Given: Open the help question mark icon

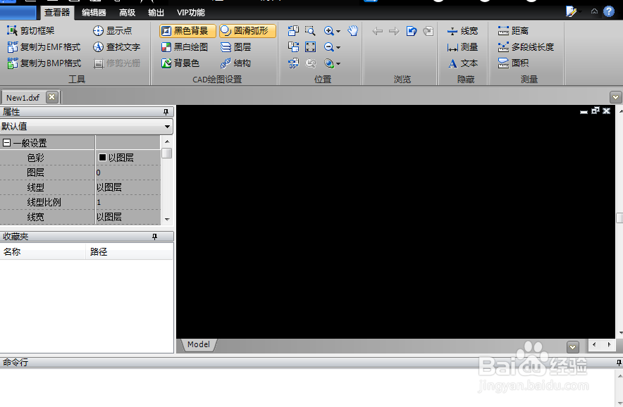Looking at the screenshot, I should (x=609, y=11).
